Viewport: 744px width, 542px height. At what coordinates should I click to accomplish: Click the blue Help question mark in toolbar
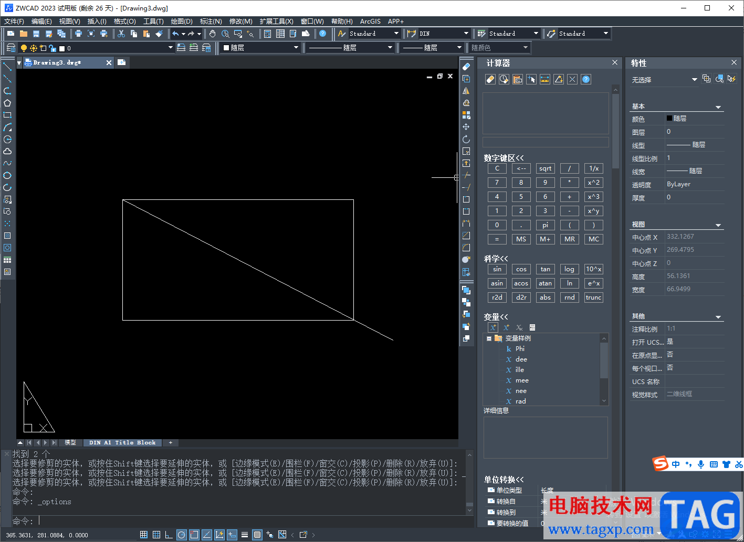point(322,34)
